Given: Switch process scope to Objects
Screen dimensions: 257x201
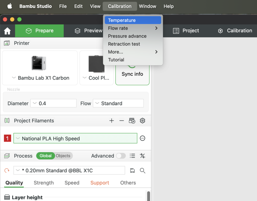Looking at the screenshot, I should [63, 156].
